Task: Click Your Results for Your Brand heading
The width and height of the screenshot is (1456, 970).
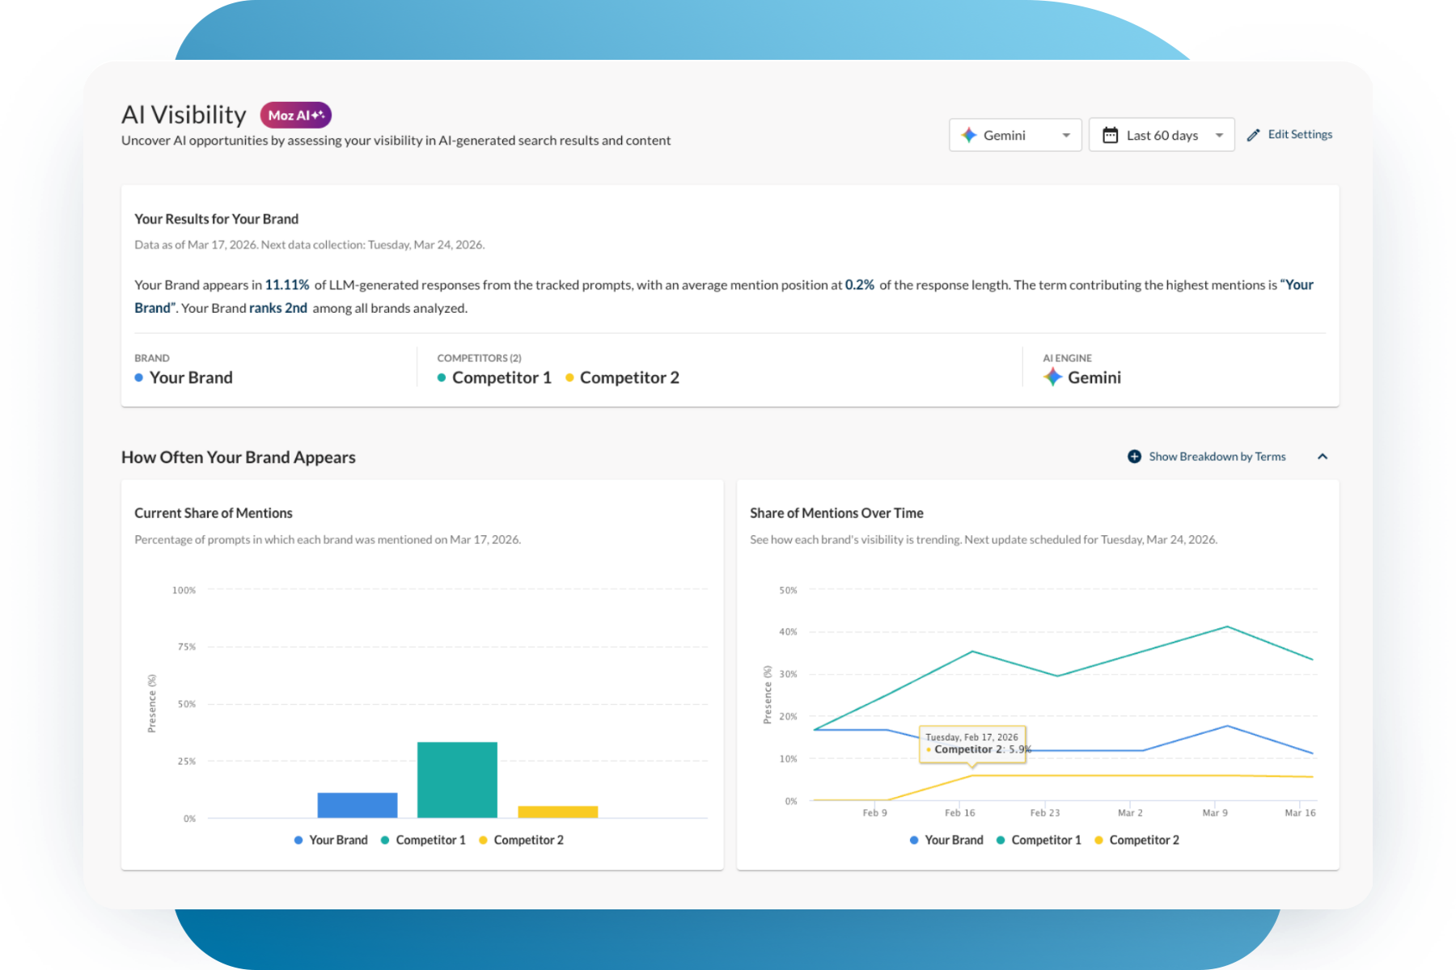Action: (x=217, y=219)
